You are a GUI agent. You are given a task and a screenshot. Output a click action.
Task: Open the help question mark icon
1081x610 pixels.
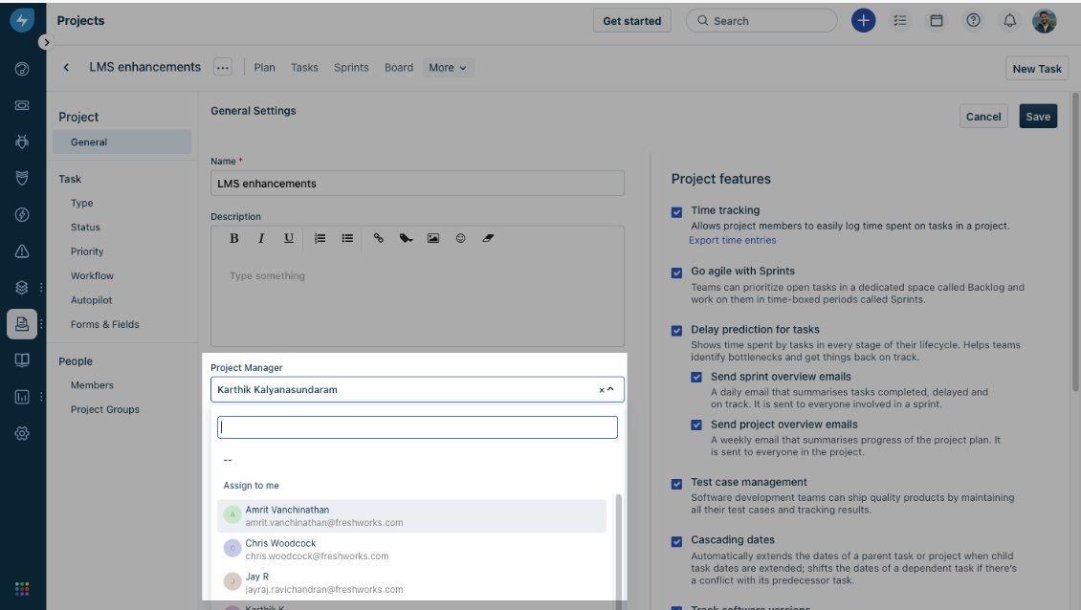pyautogui.click(x=974, y=21)
